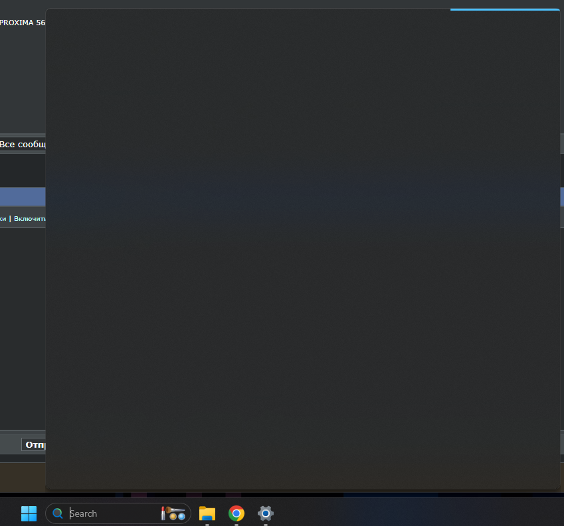
Task: Click the taskbar Search input field
Action: point(118,513)
